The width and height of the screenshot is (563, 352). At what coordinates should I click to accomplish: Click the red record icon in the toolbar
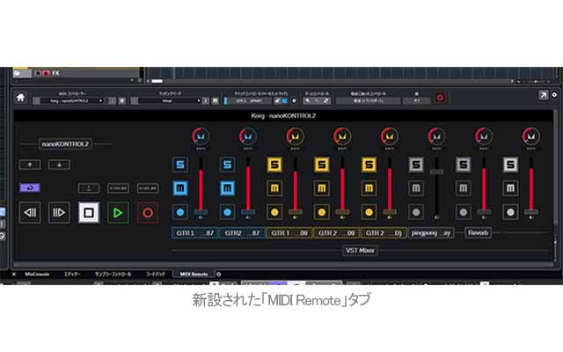coord(440,98)
